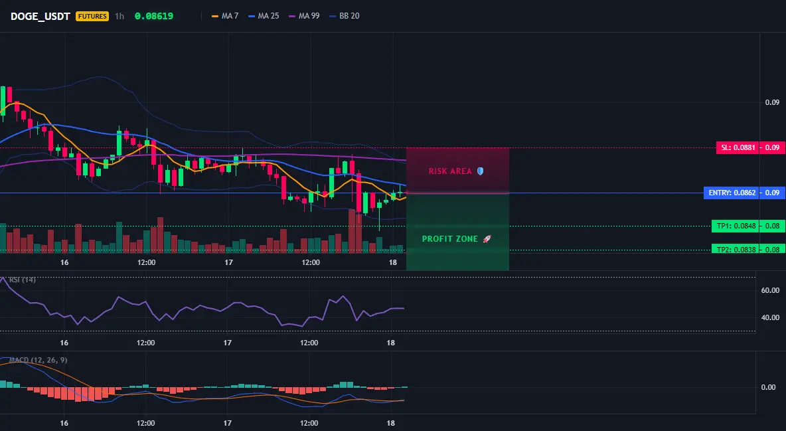
Task: Toggle the MA 25 legend entry
Action: pyautogui.click(x=264, y=16)
